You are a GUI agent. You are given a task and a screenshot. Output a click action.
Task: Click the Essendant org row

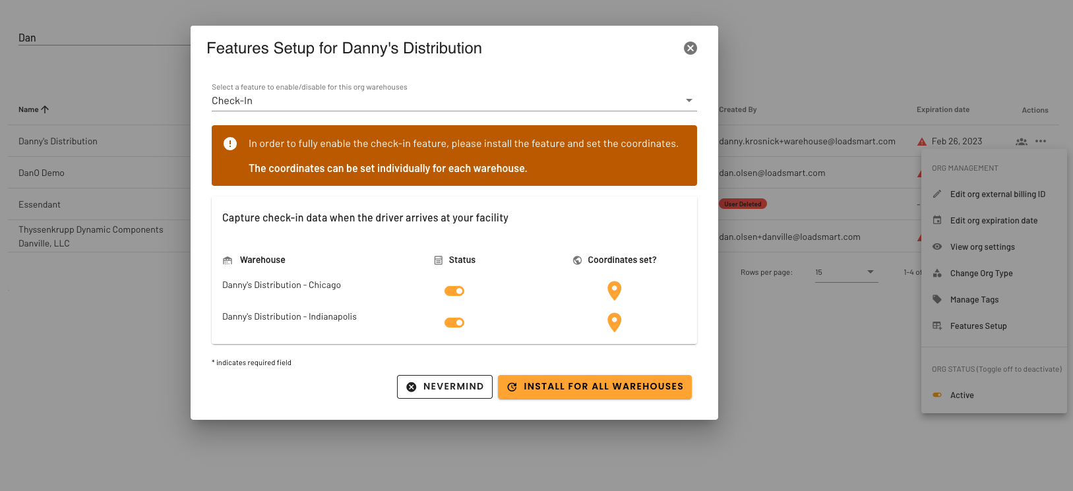coord(40,204)
